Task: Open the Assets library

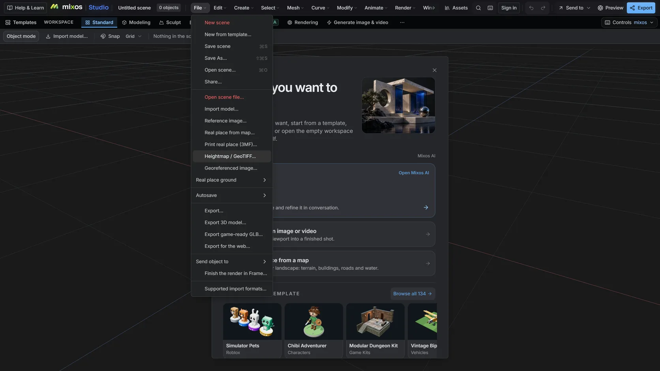Action: [x=456, y=8]
